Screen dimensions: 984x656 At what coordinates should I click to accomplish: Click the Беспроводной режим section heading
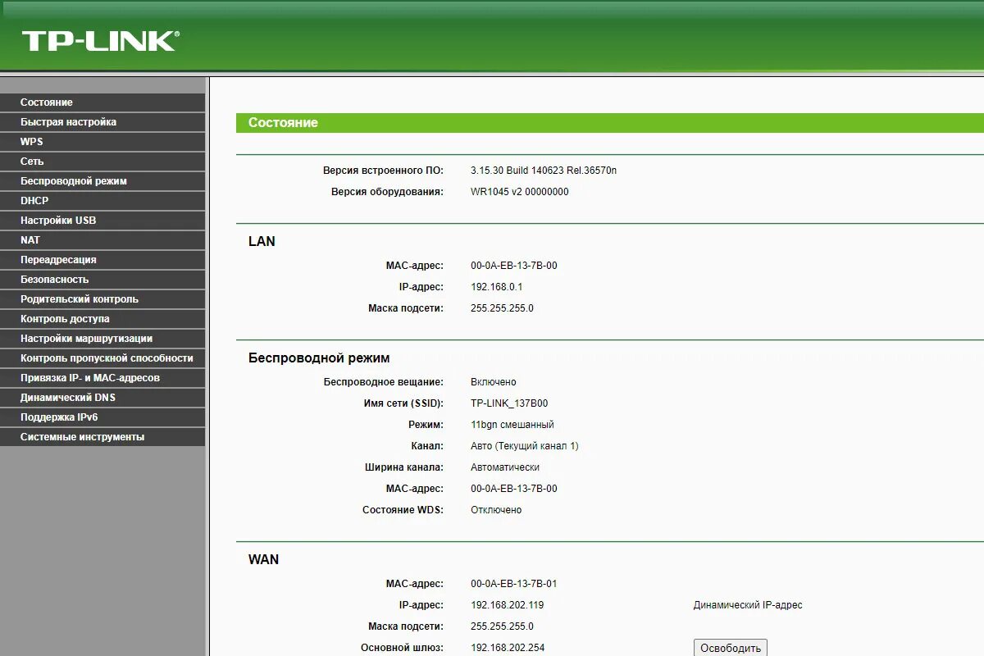tap(319, 358)
